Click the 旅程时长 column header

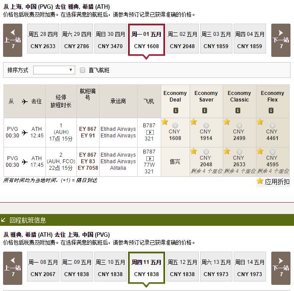click(61, 105)
